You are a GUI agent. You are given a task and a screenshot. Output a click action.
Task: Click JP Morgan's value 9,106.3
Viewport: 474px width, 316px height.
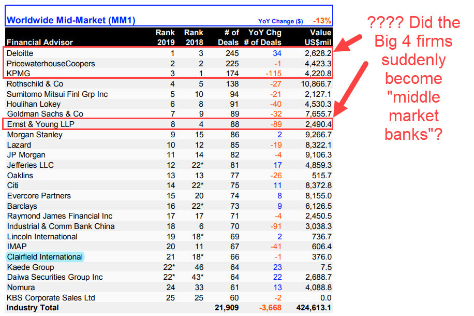[318, 155]
